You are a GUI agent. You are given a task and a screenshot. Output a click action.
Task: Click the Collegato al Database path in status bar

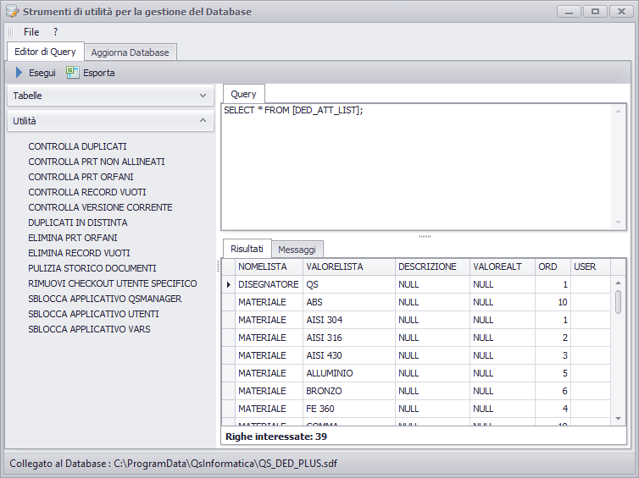pyautogui.click(x=173, y=464)
